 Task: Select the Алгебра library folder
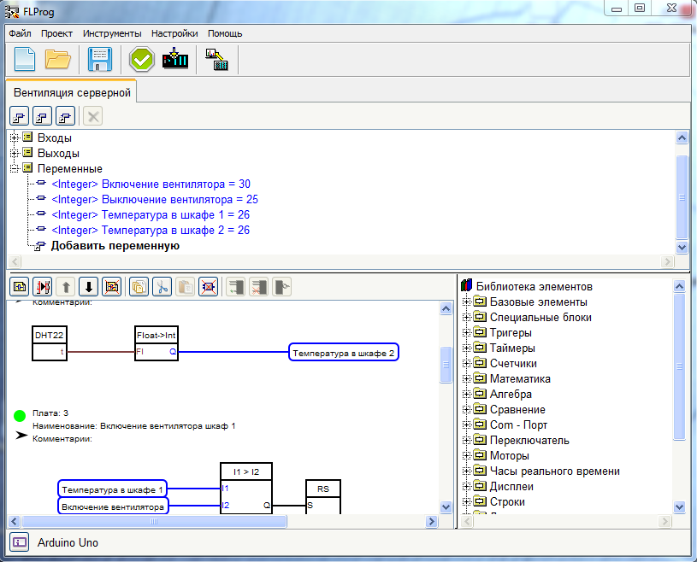click(511, 395)
